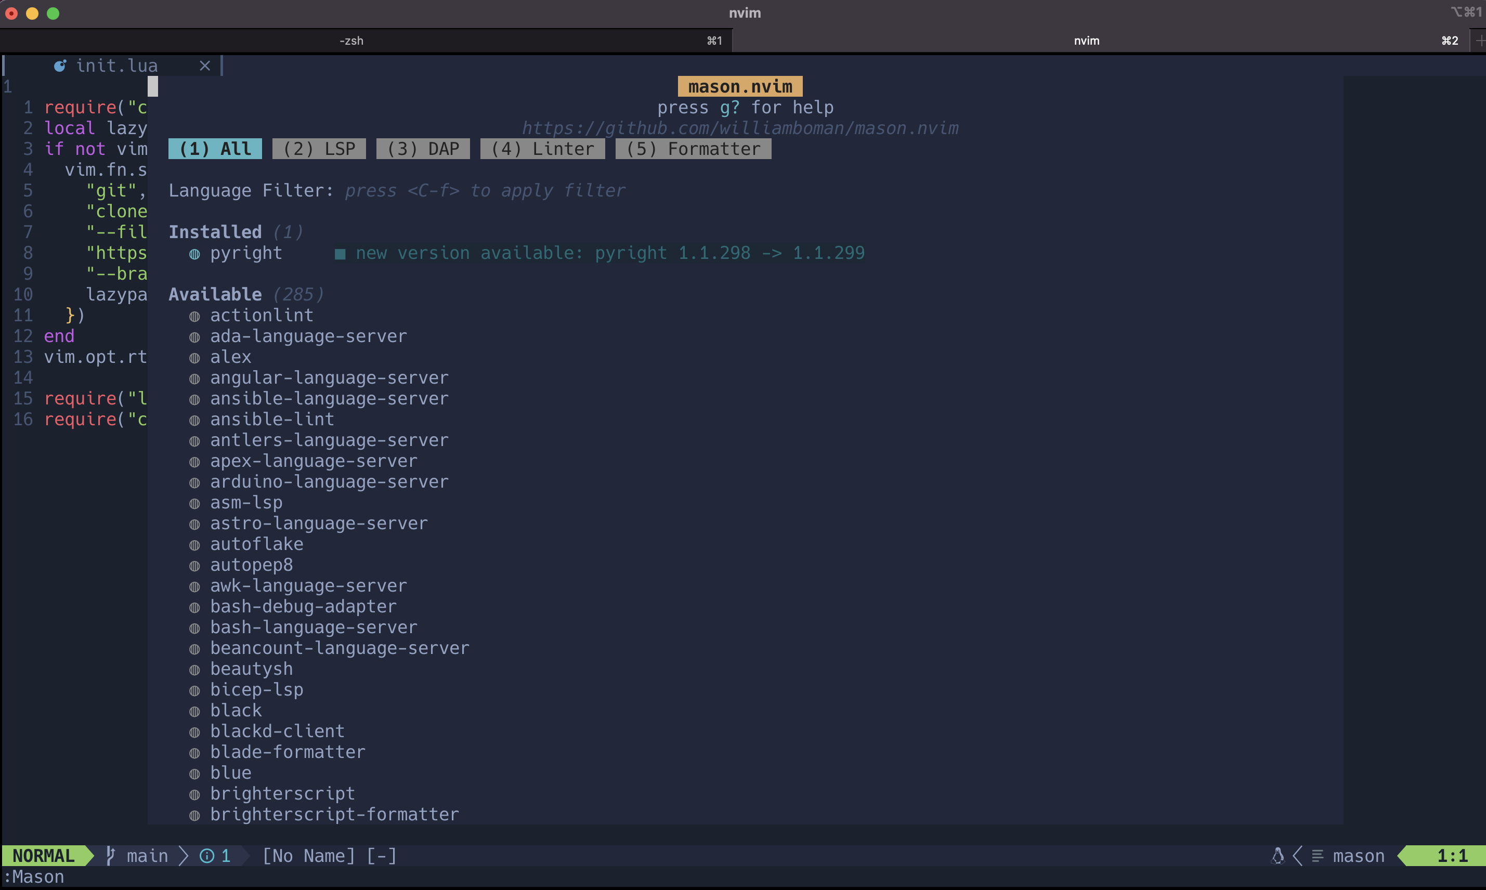Click the icon beside beancount-language-server
Screen dimensions: 1486x890
[x=194, y=648]
